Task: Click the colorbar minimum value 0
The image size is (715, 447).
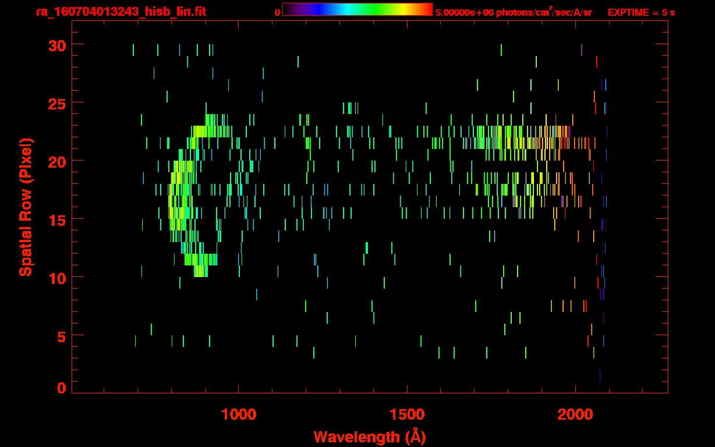Action: coord(278,12)
